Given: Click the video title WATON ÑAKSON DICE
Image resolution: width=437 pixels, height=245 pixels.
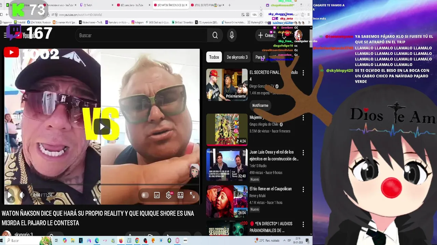Looking at the screenshot, I should [98, 218].
